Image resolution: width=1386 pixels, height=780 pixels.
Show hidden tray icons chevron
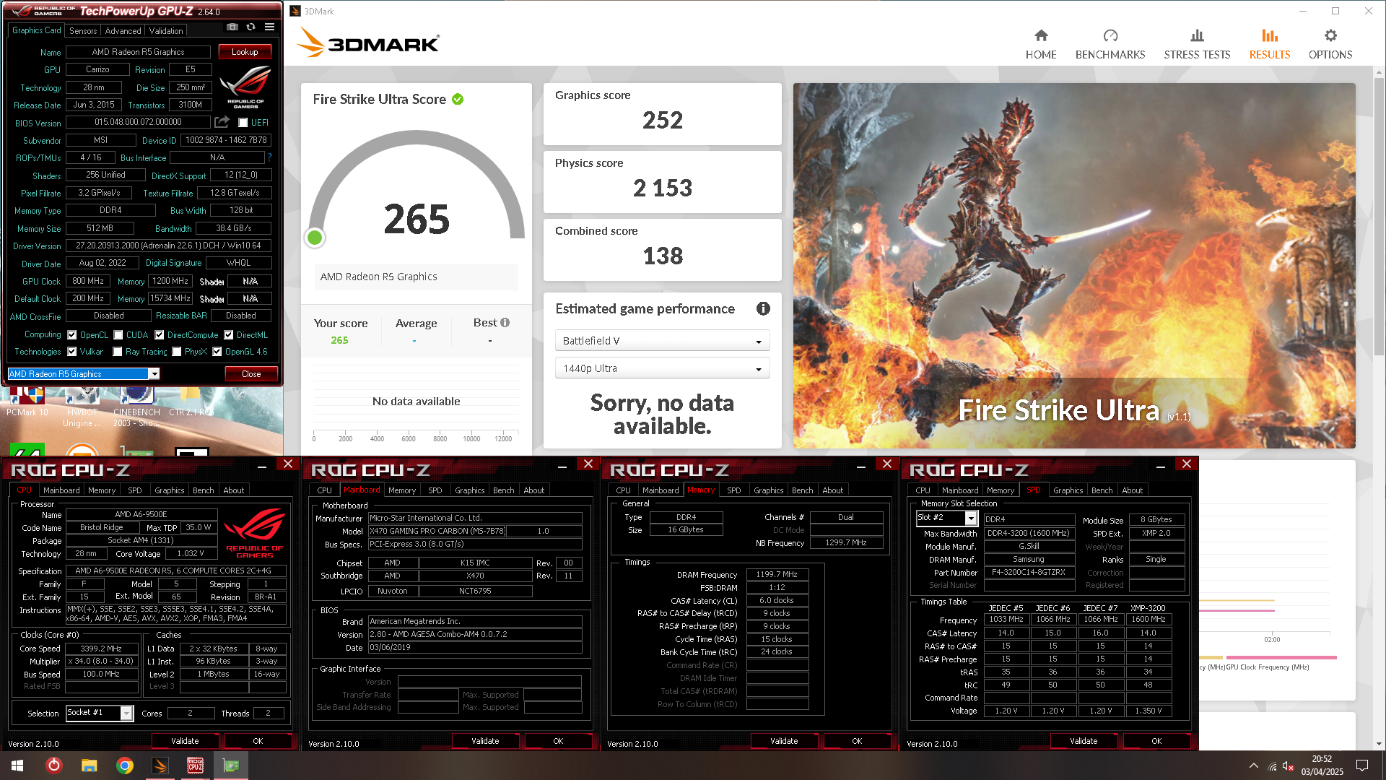(x=1254, y=766)
